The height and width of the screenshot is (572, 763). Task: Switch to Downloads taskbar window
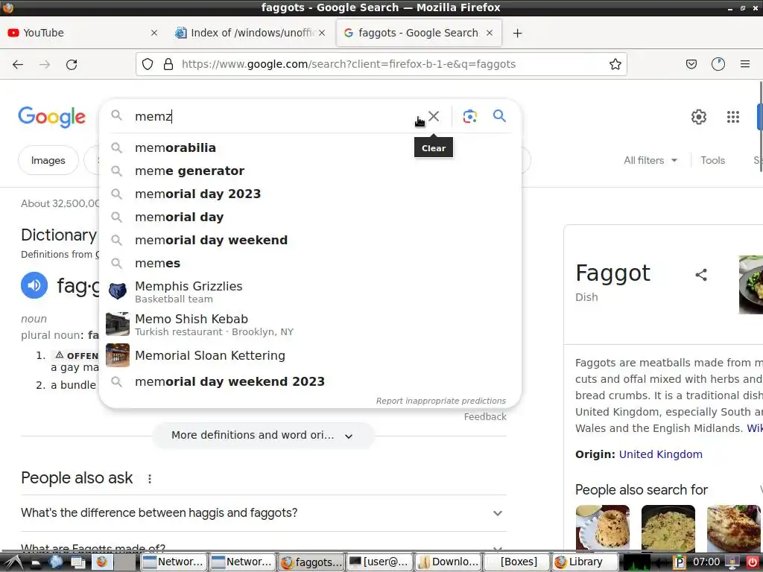pyautogui.click(x=448, y=562)
